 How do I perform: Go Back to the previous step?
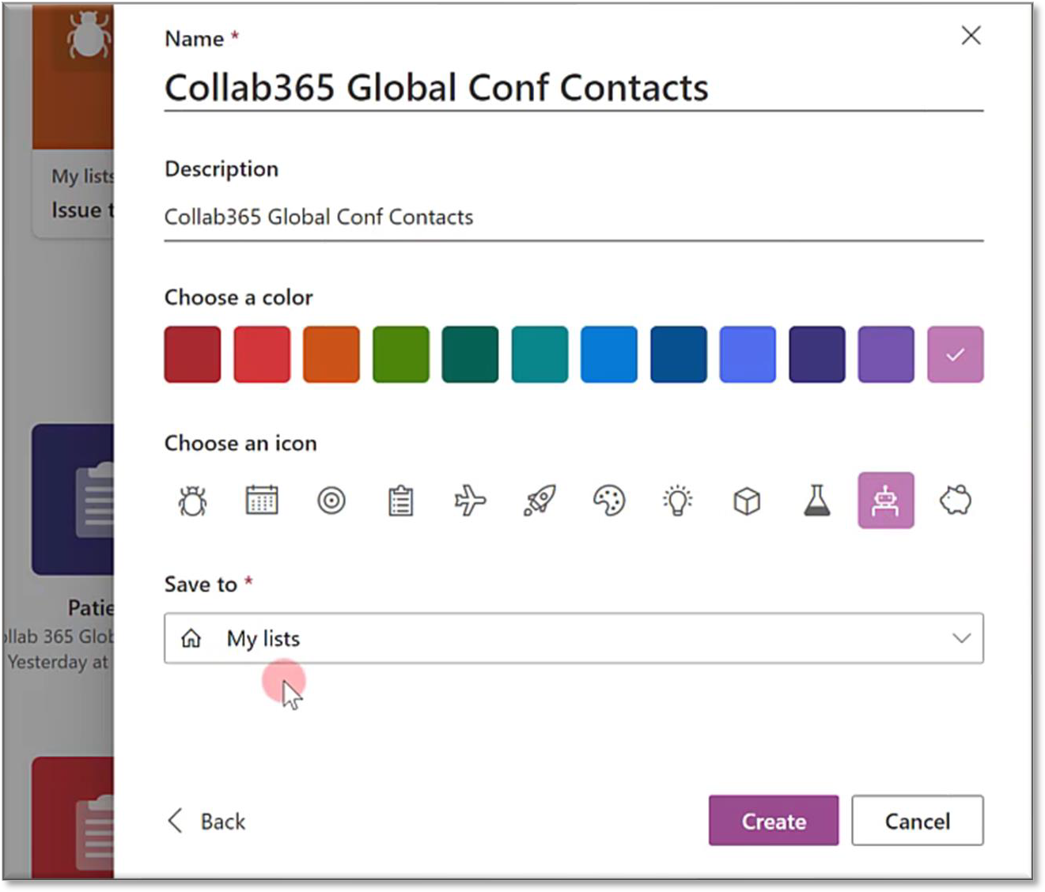click(x=207, y=821)
